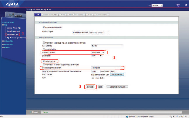
Task: Click the Gelişmiş Kurulum button
Action: (x=117, y=87)
